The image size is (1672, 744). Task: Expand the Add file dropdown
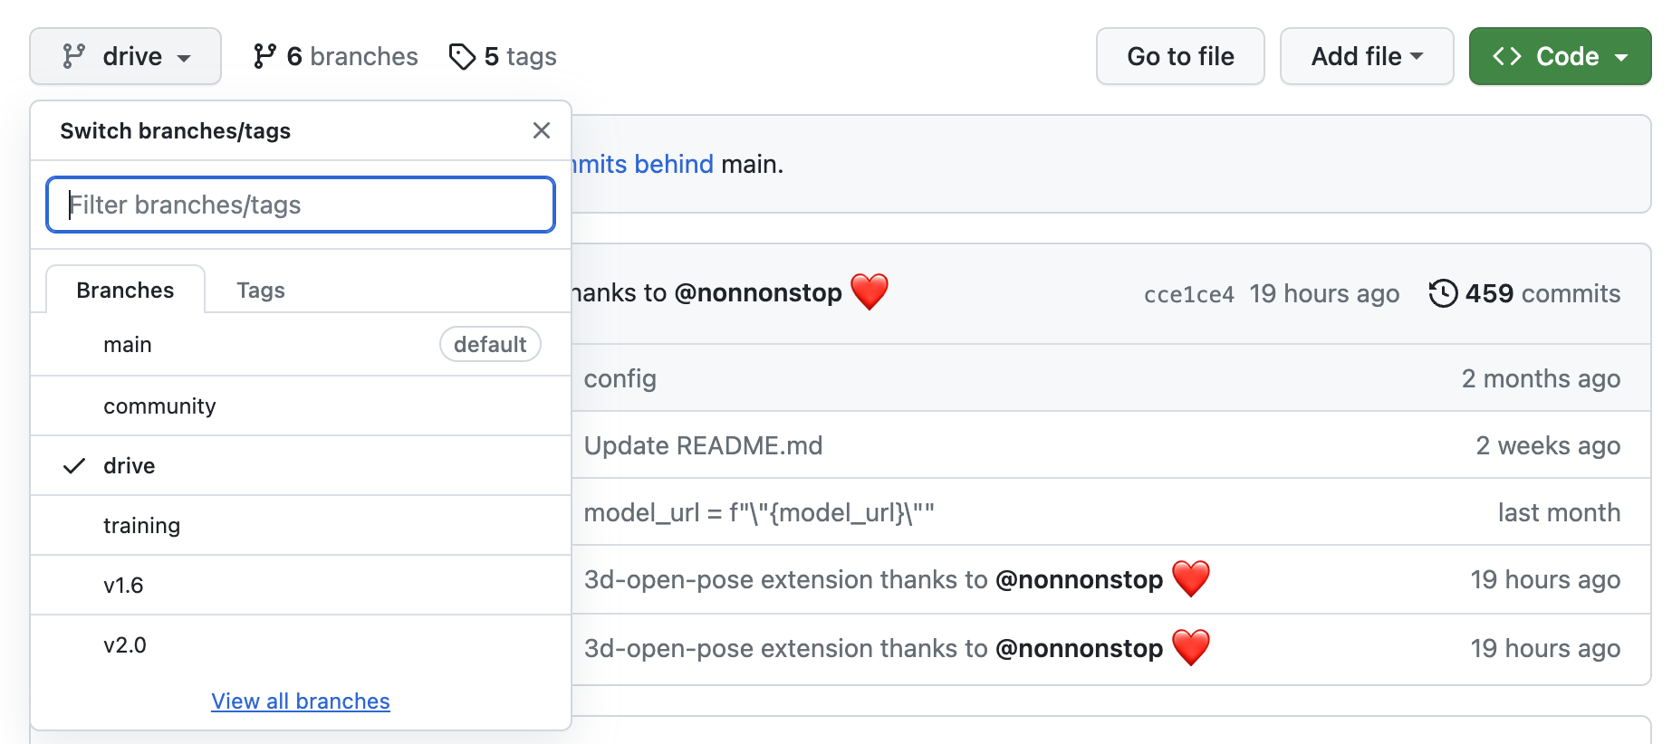tap(1367, 56)
